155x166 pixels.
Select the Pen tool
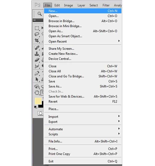(37, 73)
